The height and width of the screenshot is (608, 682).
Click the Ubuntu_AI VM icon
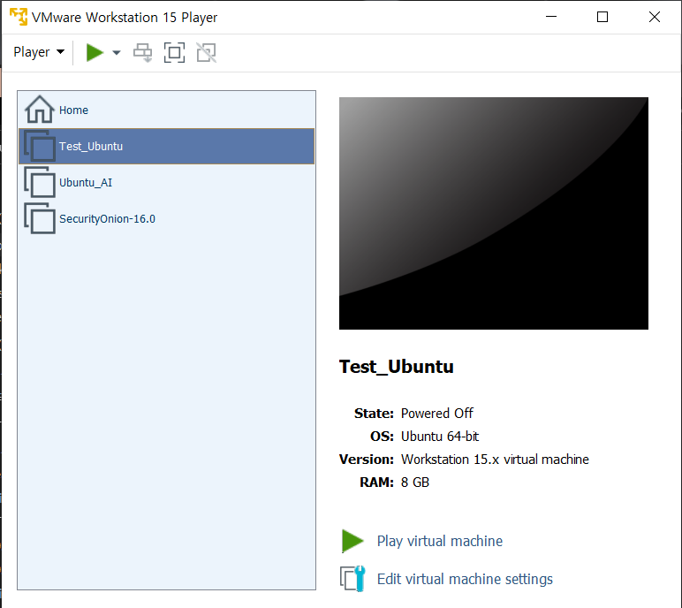[40, 182]
